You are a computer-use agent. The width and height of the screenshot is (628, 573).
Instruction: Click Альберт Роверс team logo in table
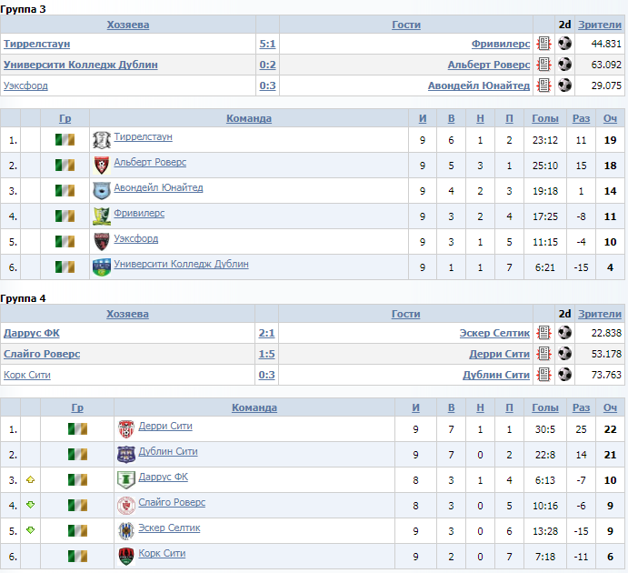(x=101, y=166)
